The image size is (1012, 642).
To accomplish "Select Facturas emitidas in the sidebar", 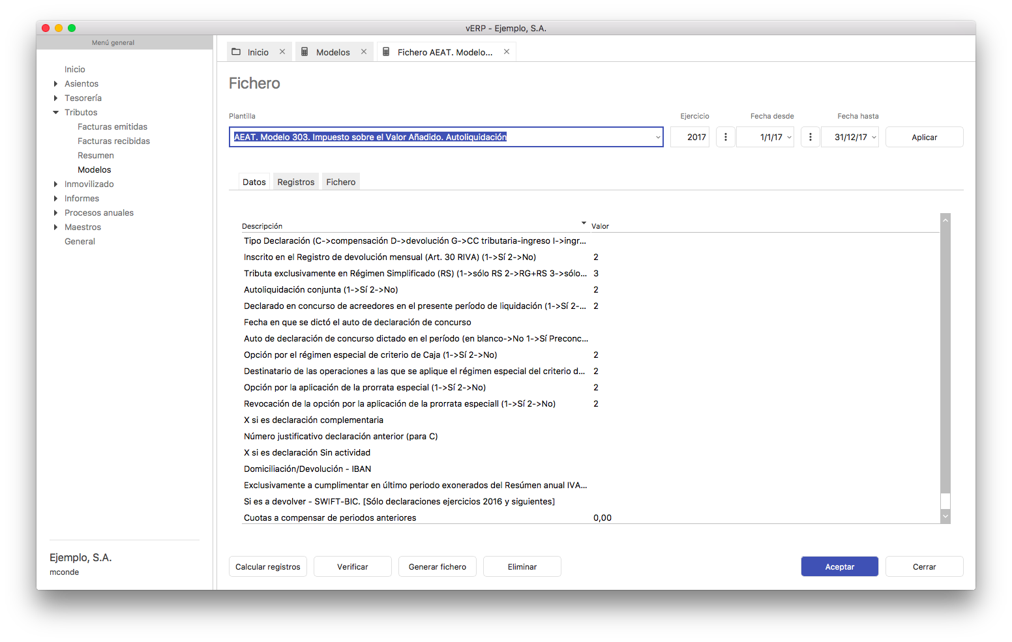I will [x=112, y=127].
